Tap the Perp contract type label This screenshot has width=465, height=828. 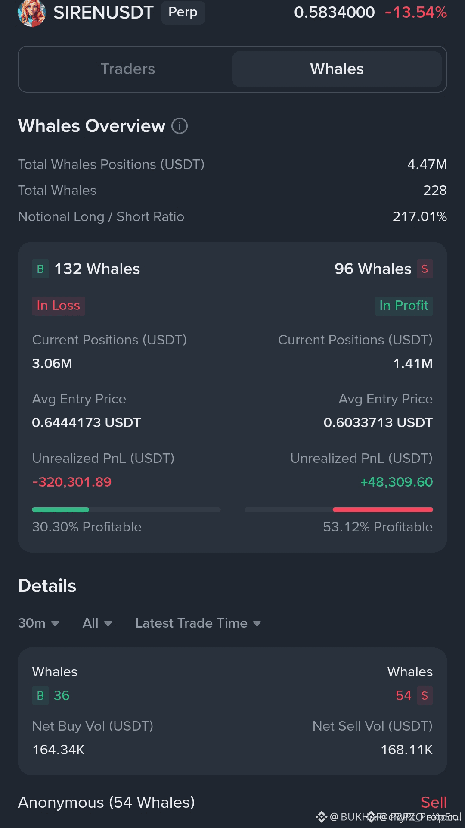coord(183,12)
